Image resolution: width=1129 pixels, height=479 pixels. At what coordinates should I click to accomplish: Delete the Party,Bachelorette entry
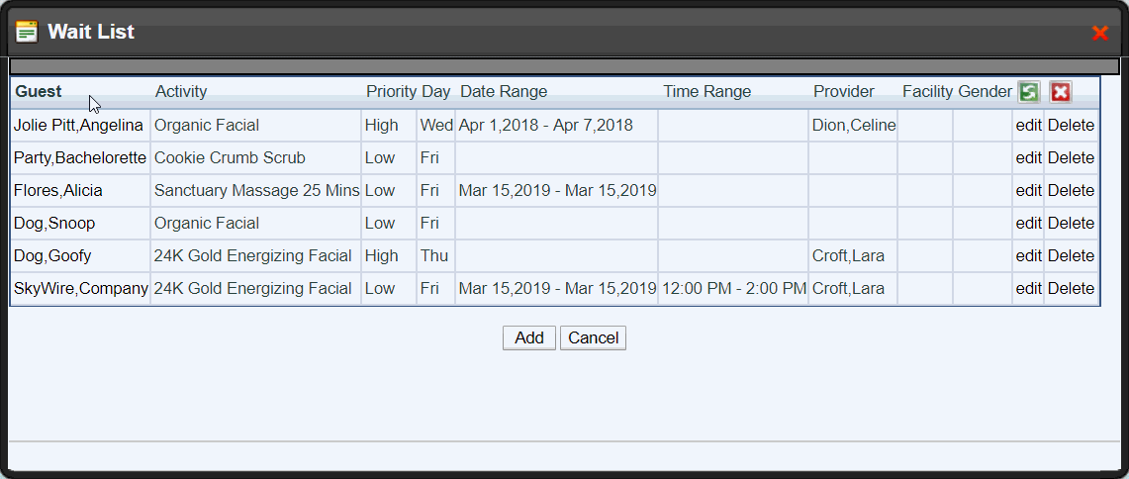(x=1071, y=157)
